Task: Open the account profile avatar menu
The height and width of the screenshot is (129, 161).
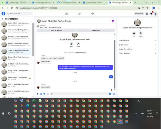Action: click(156, 14)
